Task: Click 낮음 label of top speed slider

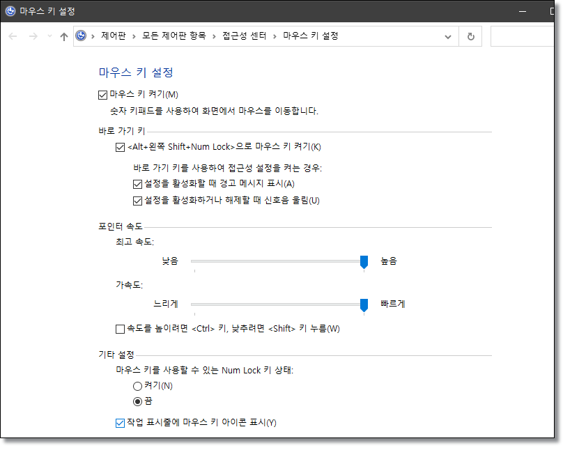Action: pyautogui.click(x=170, y=261)
